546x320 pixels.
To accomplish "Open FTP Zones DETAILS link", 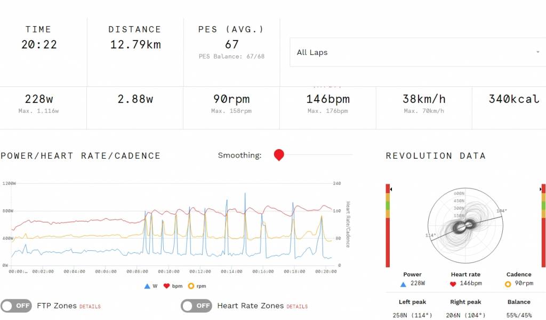I will click(90, 307).
